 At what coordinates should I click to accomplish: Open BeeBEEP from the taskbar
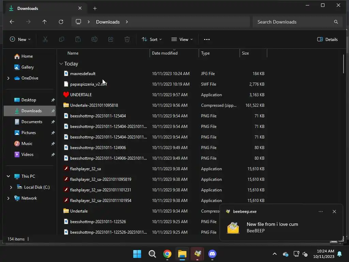197,254
